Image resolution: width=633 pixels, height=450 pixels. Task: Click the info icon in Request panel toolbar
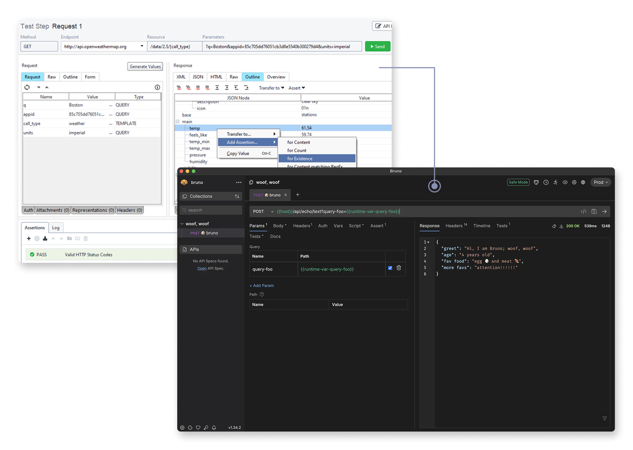coord(157,87)
